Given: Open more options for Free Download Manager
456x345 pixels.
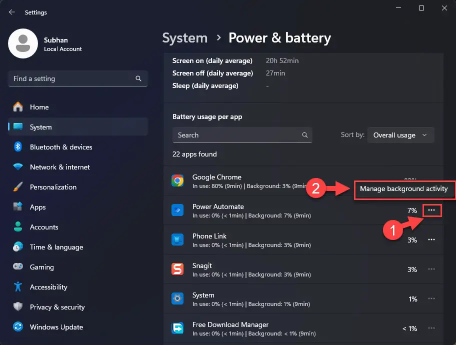Looking at the screenshot, I should (431, 328).
